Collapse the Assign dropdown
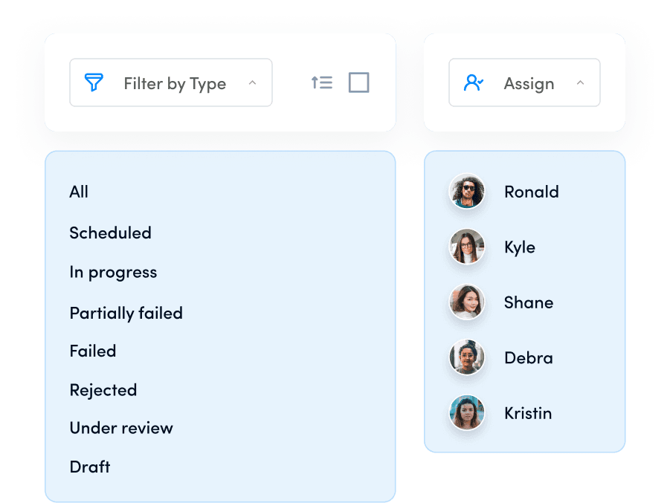 tap(581, 82)
